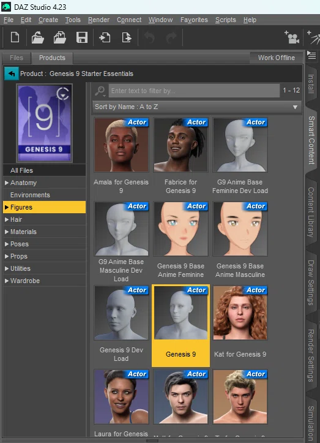The width and height of the screenshot is (320, 443).
Task: Click Genesis 9 Starter Essentials product title
Action: pyautogui.click(x=91, y=74)
